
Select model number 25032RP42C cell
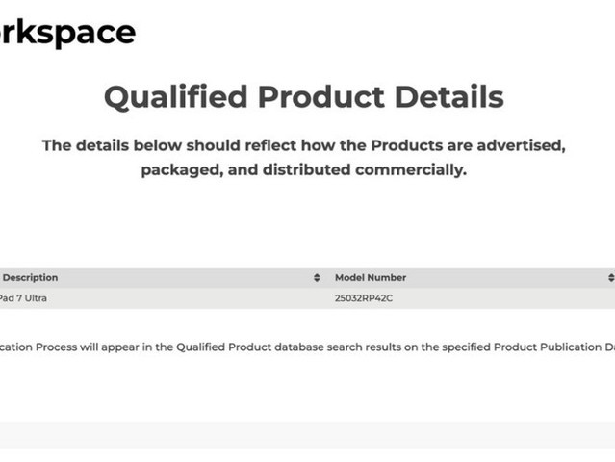coord(364,298)
